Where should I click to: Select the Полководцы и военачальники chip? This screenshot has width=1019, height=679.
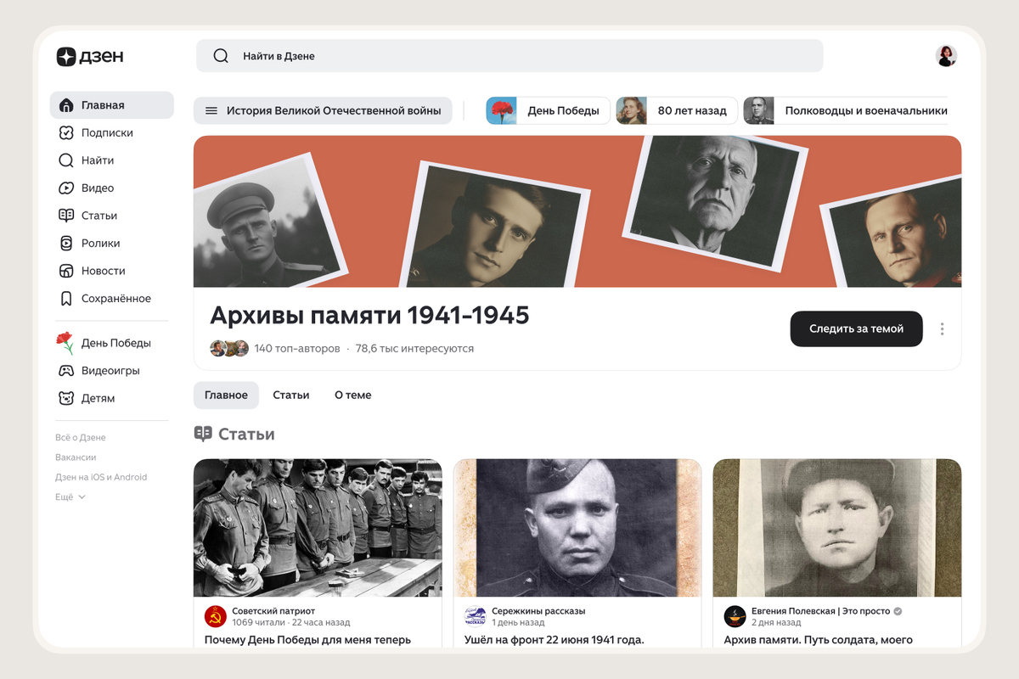[847, 110]
